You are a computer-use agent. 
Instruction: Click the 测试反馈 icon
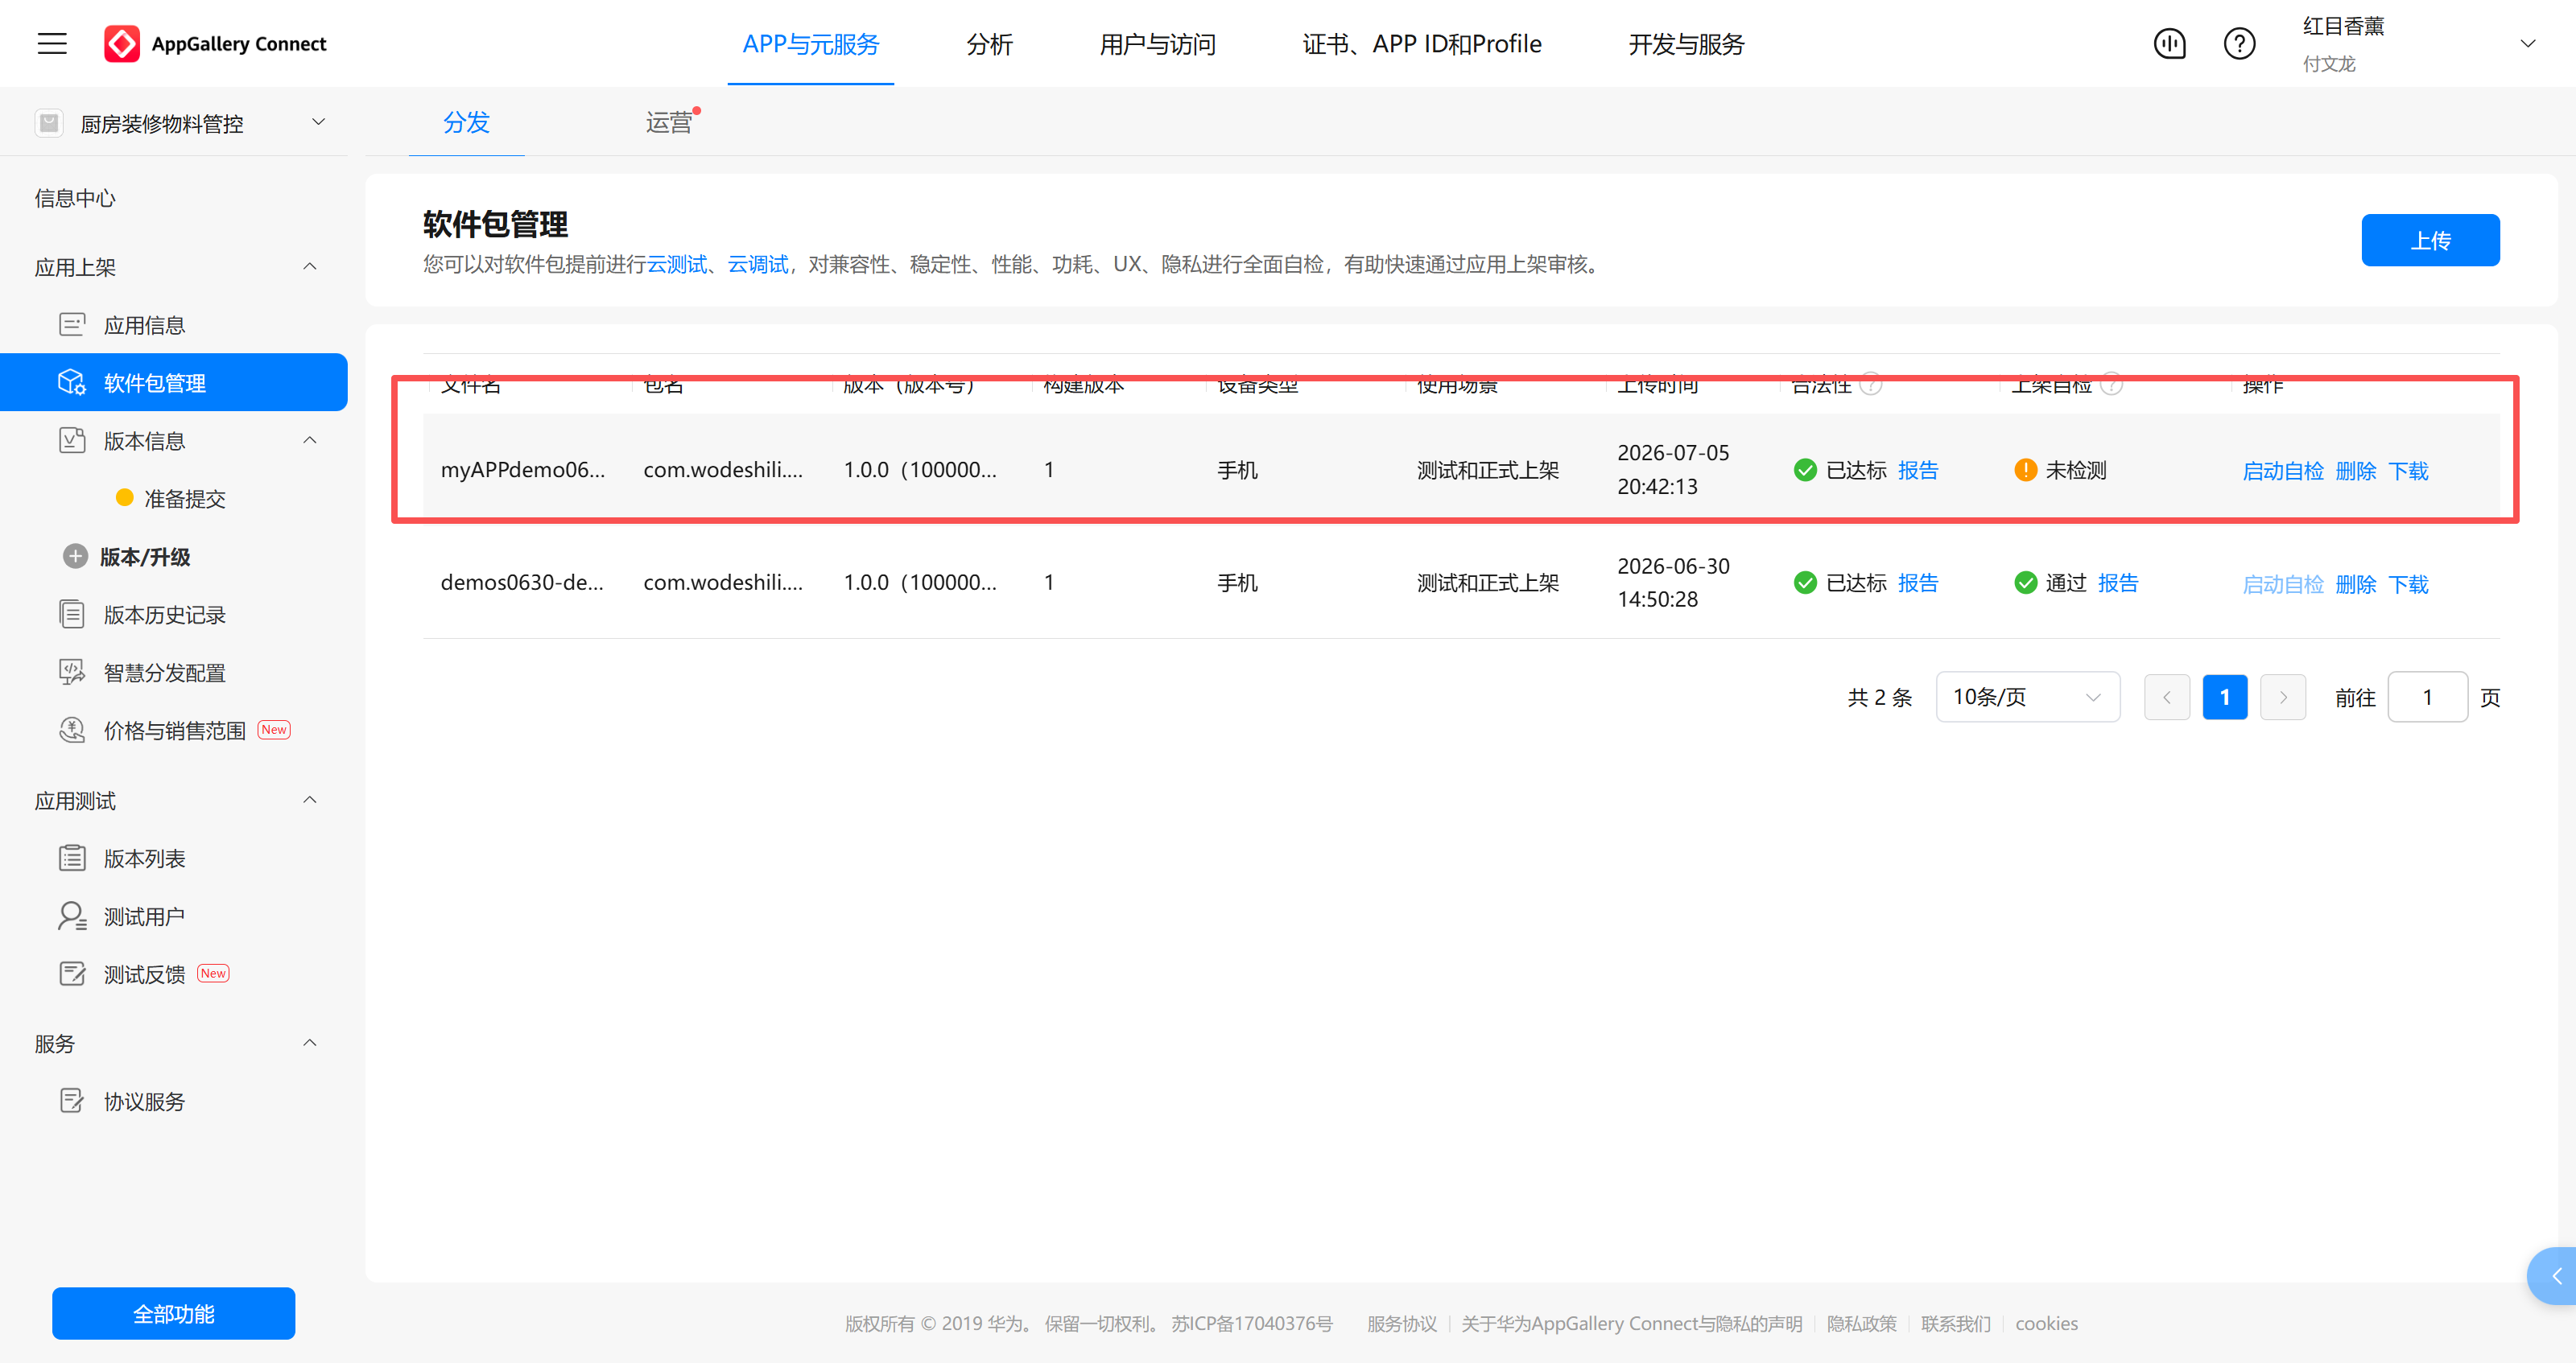(72, 974)
